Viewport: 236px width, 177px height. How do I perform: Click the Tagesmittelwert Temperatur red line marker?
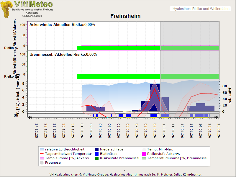[42, 154]
